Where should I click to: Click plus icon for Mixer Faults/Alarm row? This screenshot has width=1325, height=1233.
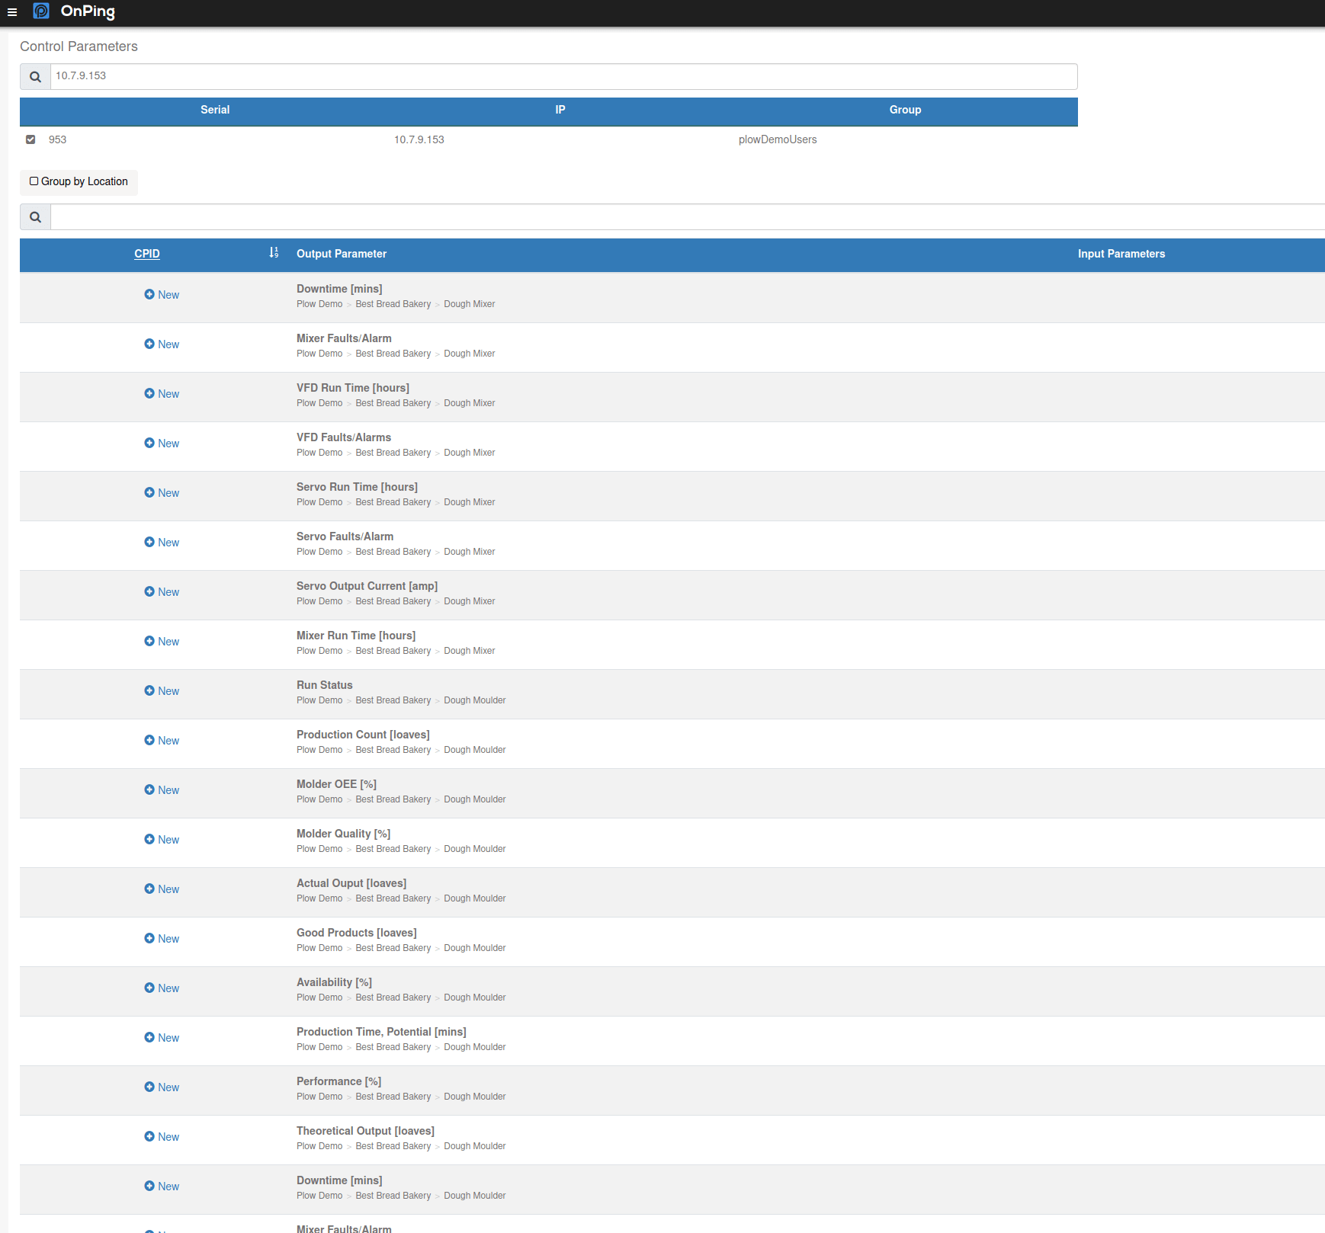pos(149,344)
